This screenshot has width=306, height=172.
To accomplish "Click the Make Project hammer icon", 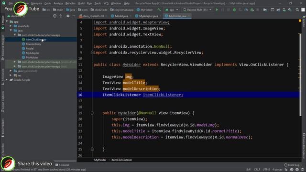I will (x=159, y=10).
